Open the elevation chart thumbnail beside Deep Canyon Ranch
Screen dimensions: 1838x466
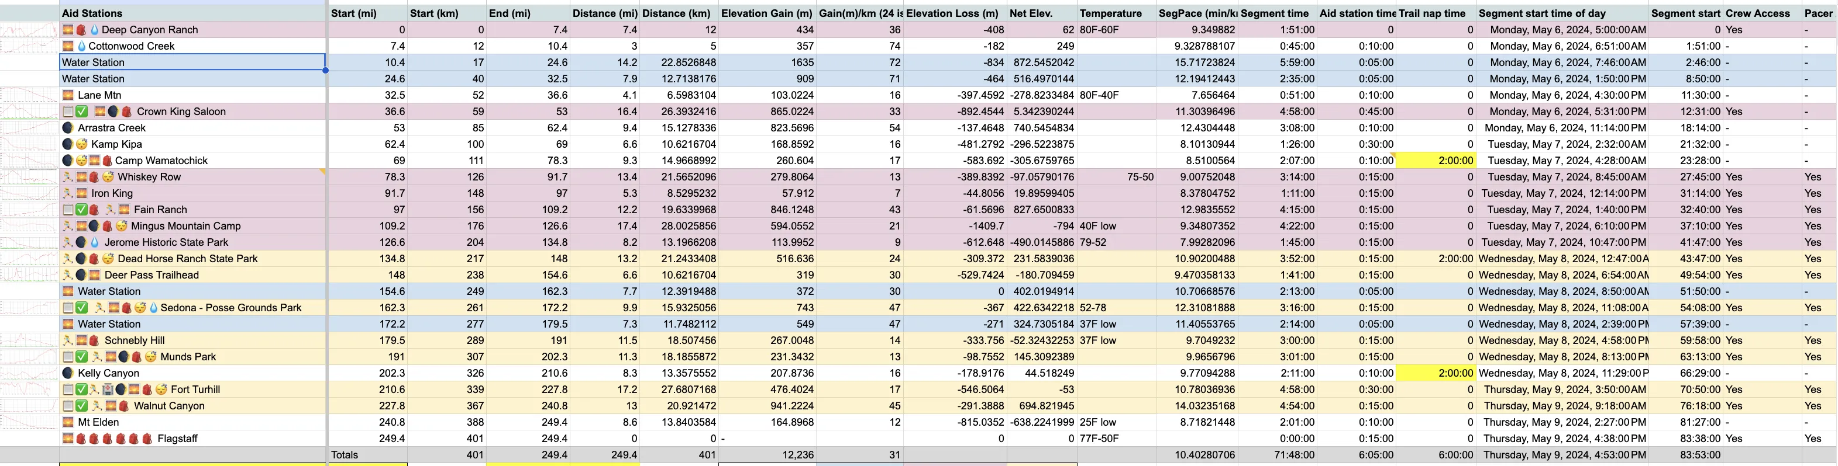click(x=29, y=30)
